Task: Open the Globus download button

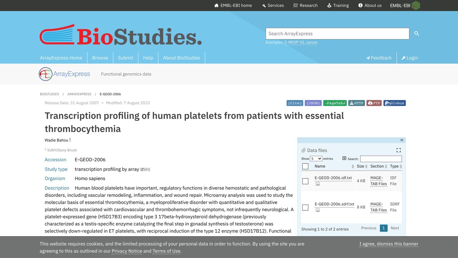Action: 395,103
